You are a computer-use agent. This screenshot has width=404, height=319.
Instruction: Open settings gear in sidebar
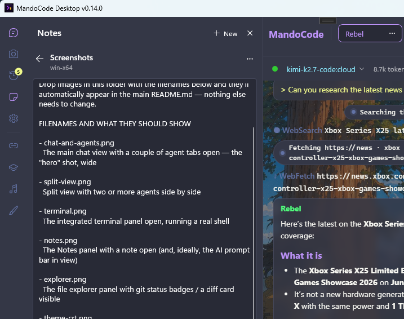coord(14,118)
